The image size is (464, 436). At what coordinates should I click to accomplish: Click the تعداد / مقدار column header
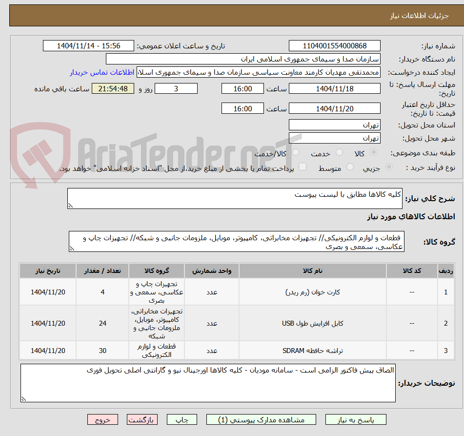(102, 270)
